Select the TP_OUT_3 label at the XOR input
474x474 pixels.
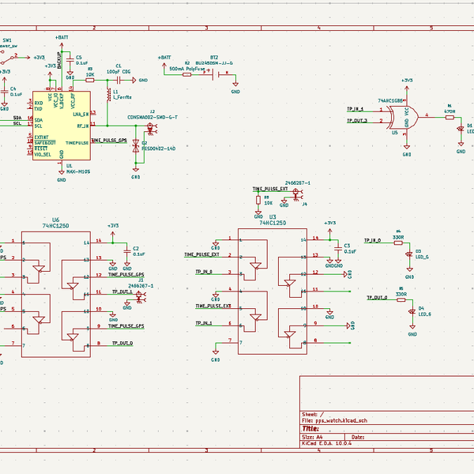click(357, 120)
